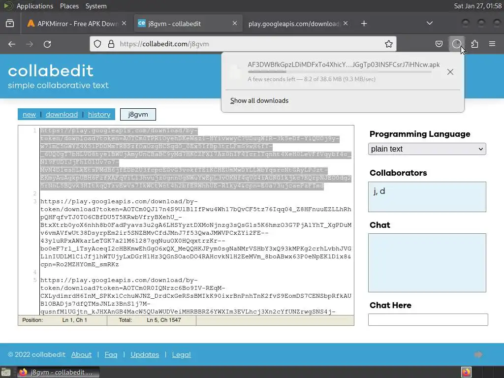The height and width of the screenshot is (378, 504).
Task: Open the Applications menu
Action: pos(35,6)
